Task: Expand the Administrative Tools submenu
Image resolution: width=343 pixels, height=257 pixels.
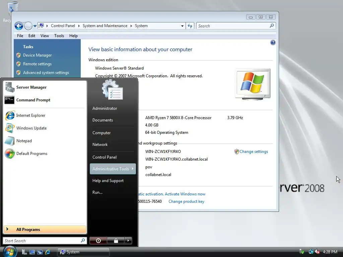Action: coord(113,169)
